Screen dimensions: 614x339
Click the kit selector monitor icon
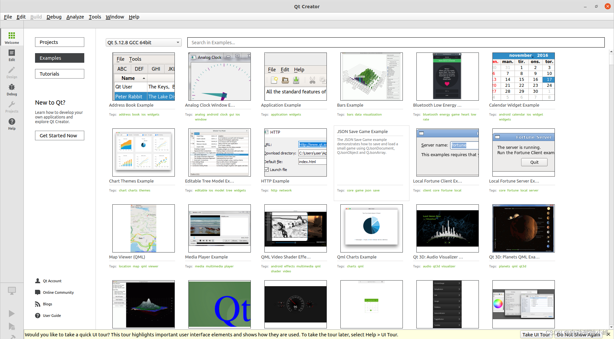12,291
